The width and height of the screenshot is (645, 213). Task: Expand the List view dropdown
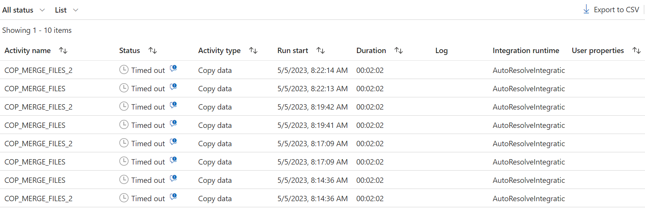pos(66,10)
